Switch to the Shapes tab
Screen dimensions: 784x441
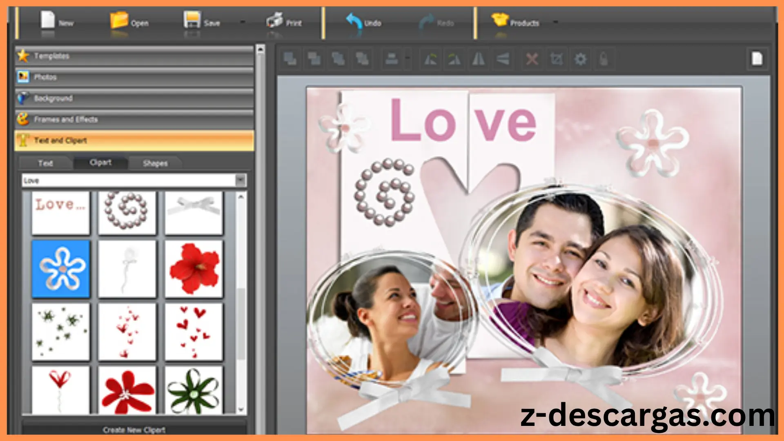[155, 163]
